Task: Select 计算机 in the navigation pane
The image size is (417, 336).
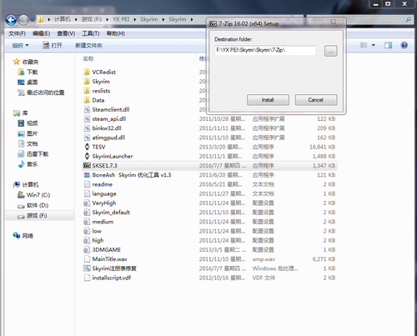Action: coord(30,185)
